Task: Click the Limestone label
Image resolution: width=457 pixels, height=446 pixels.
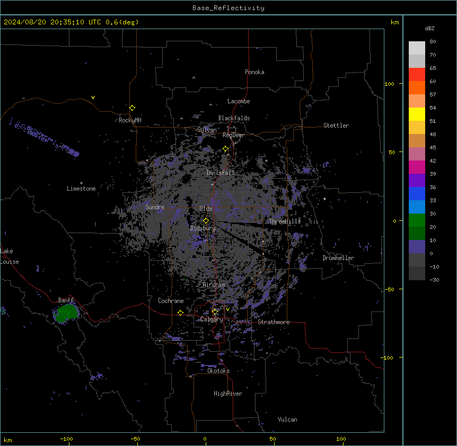Action: [81, 189]
